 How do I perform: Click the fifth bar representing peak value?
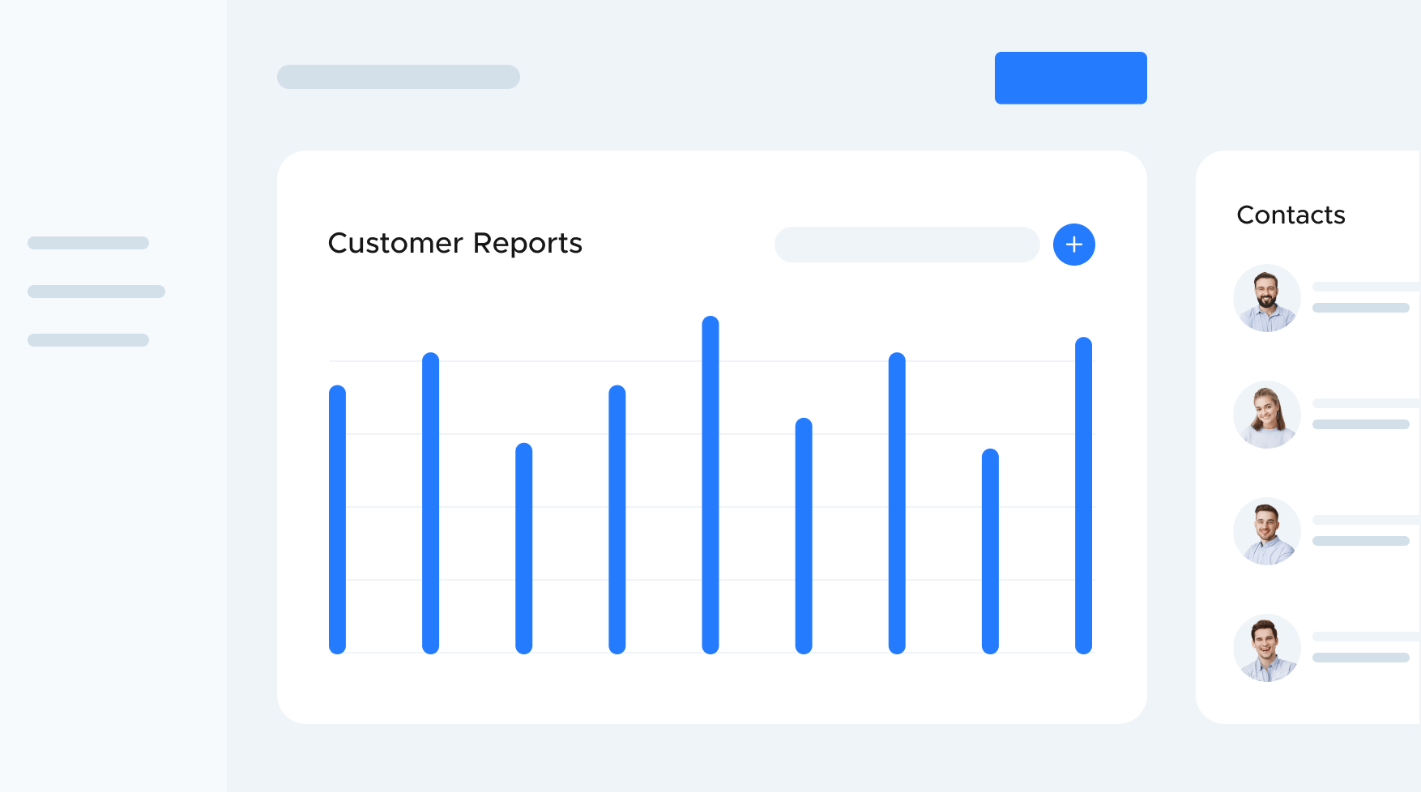tap(709, 486)
